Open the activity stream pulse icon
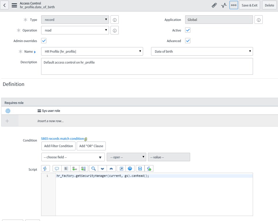The height and width of the screenshot is (221, 278). 224,5
